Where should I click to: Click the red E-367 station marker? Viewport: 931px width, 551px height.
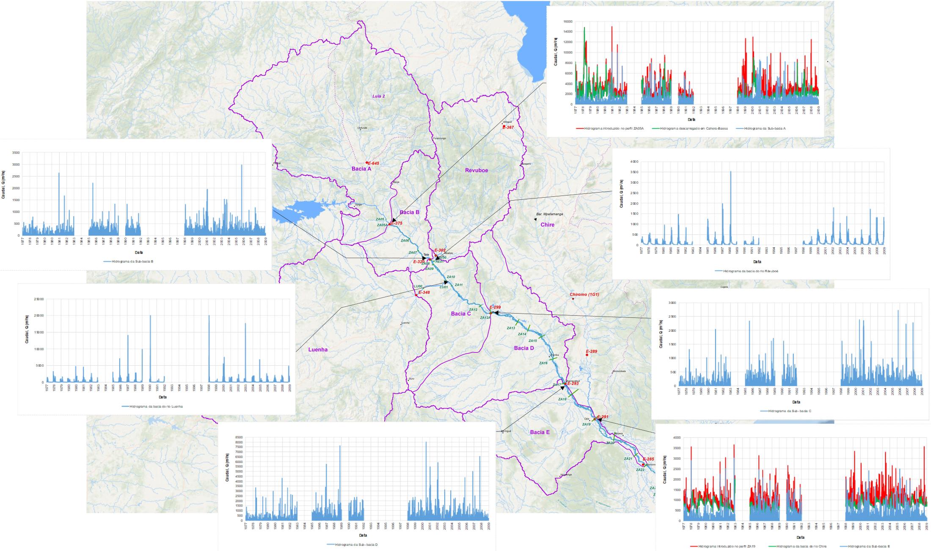coord(504,126)
